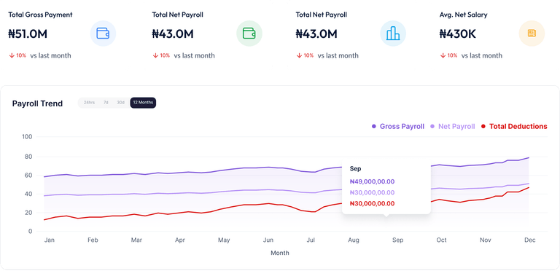
Task: Click the bar chart icon on third card
Action: pos(393,34)
